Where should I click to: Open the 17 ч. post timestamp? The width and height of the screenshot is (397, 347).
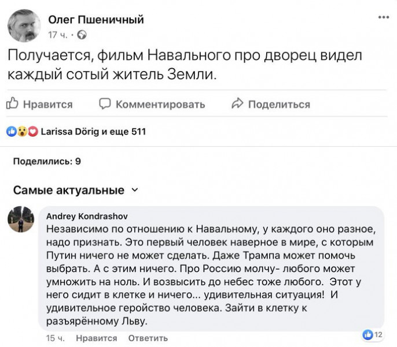(58, 35)
